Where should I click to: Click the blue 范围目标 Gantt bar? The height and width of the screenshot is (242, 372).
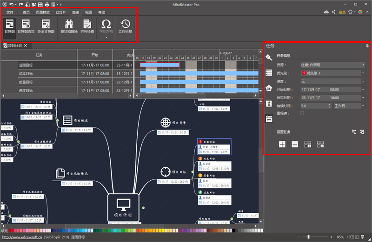tap(159, 65)
